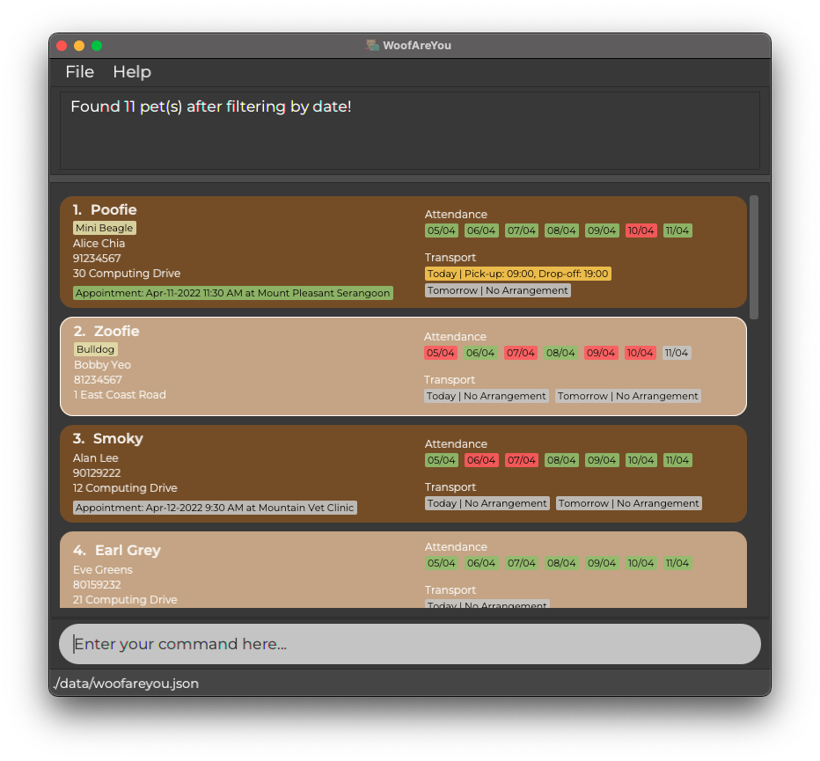Open the File menu
820x761 pixels.
tap(79, 72)
